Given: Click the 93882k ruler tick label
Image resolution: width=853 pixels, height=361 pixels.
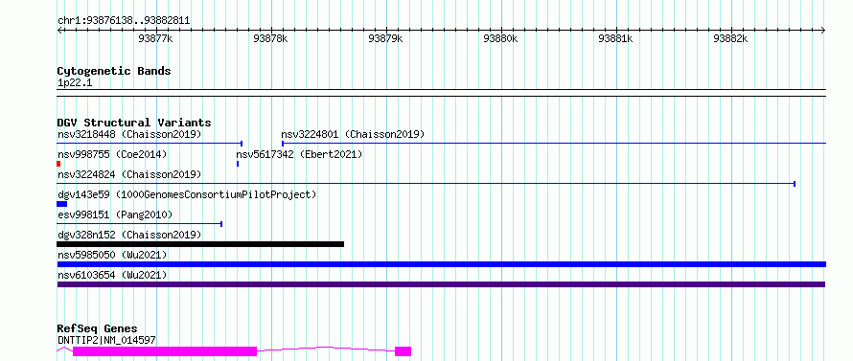Looking at the screenshot, I should coord(730,38).
